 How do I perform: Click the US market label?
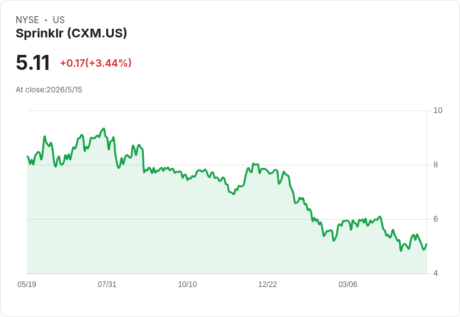[59, 19]
